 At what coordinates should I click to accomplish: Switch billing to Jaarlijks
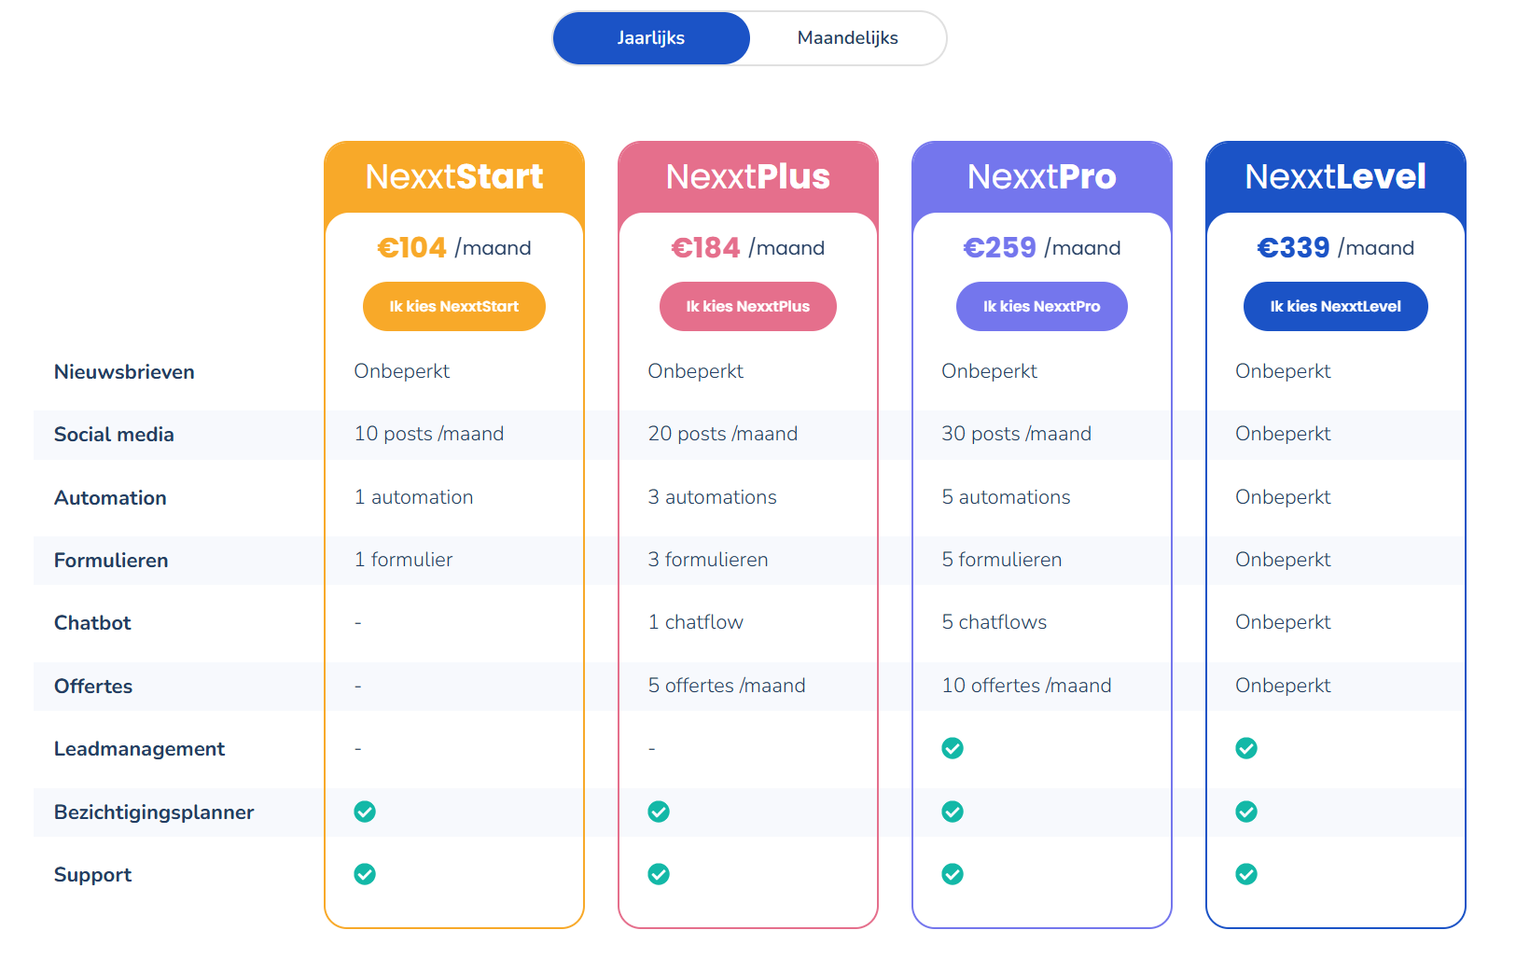651,38
